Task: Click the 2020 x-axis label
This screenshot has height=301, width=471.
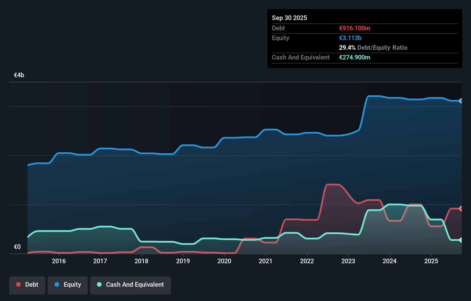Action: (x=224, y=261)
